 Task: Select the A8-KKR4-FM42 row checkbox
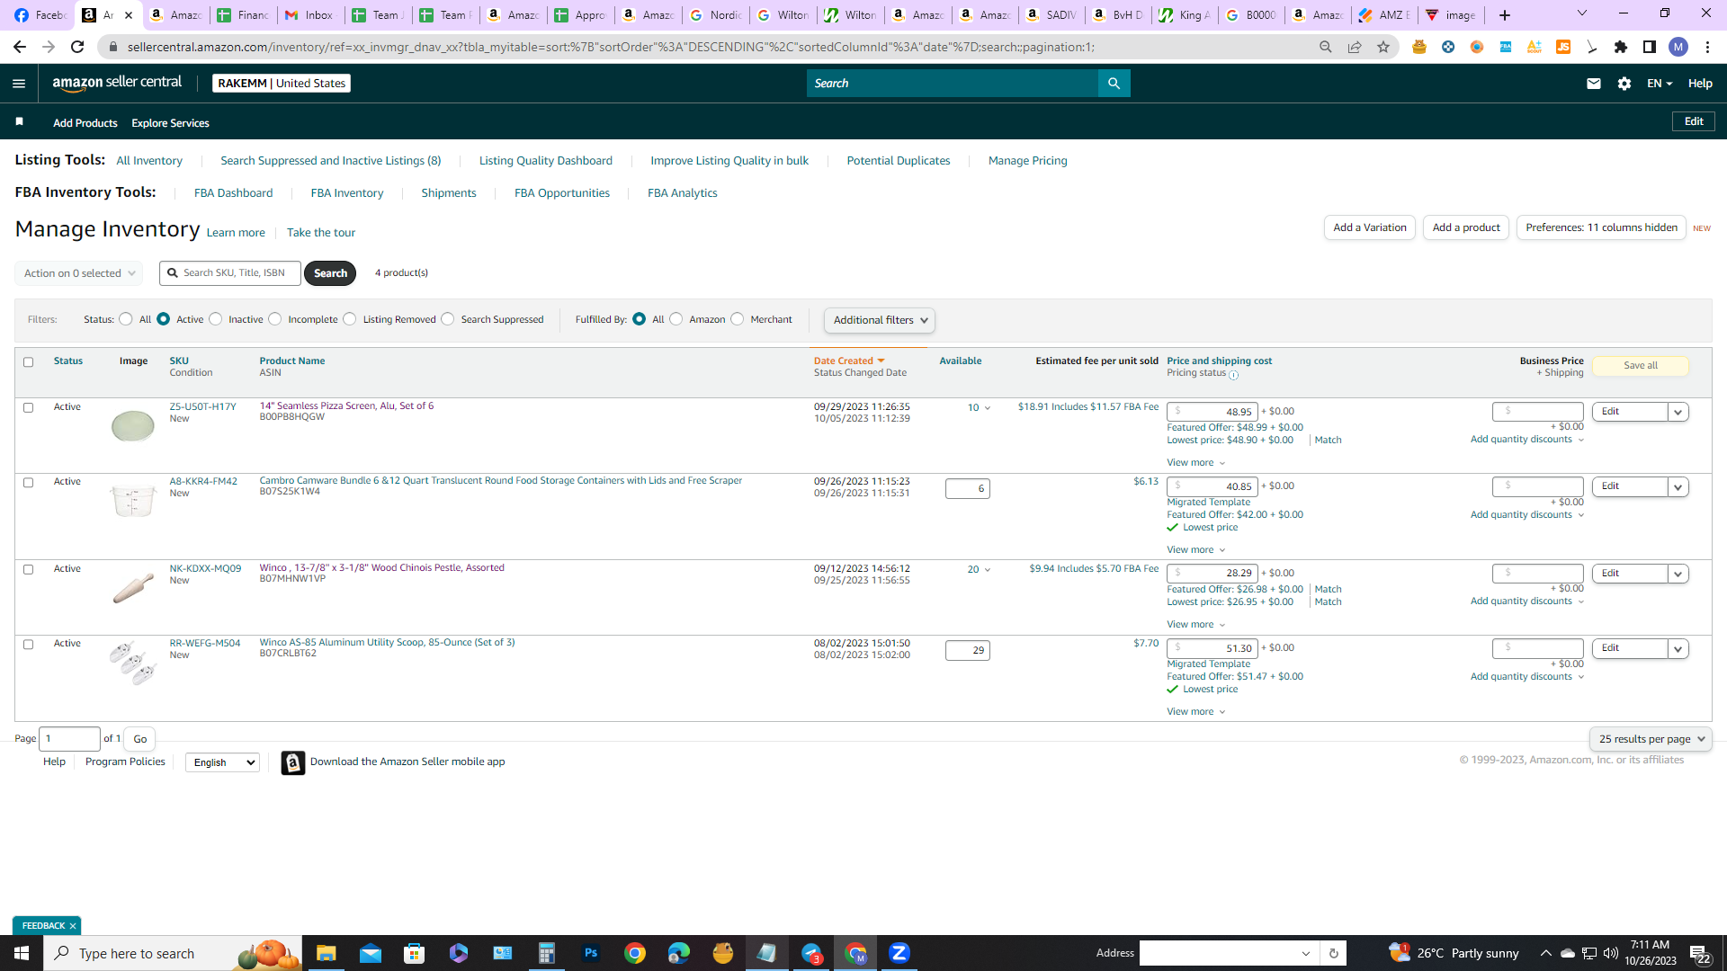tap(28, 483)
